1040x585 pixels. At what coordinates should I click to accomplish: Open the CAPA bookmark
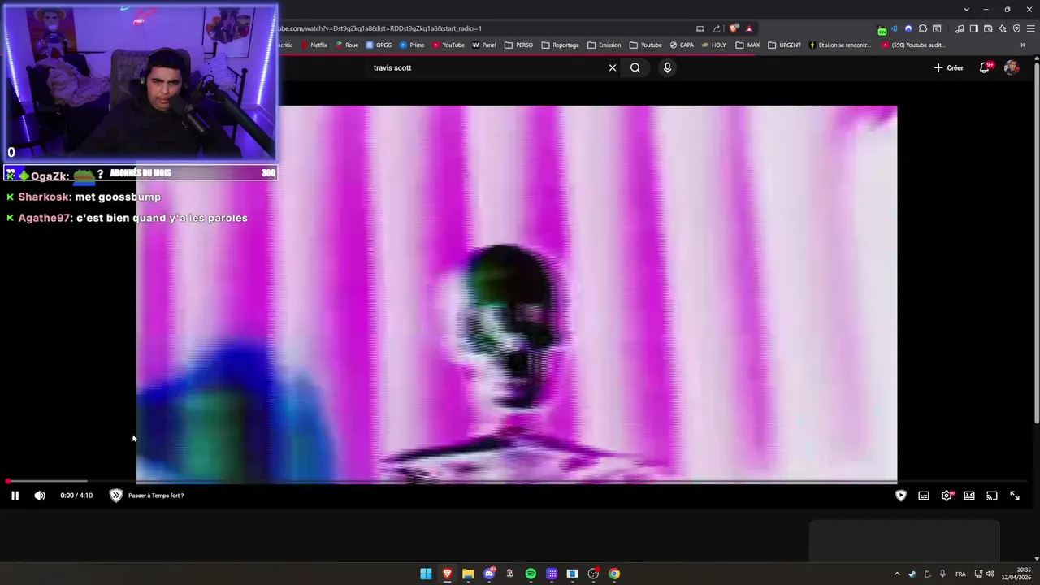[682, 45]
